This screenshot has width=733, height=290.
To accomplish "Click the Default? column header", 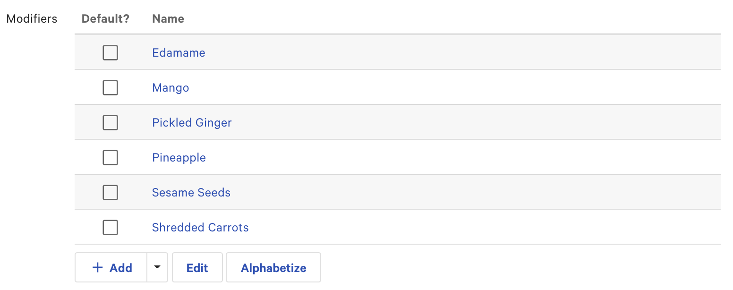I will pos(105,18).
